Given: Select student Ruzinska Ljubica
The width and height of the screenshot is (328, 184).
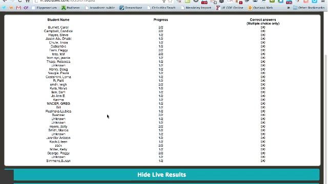Looking at the screenshot, I should pyautogui.click(x=58, y=111).
